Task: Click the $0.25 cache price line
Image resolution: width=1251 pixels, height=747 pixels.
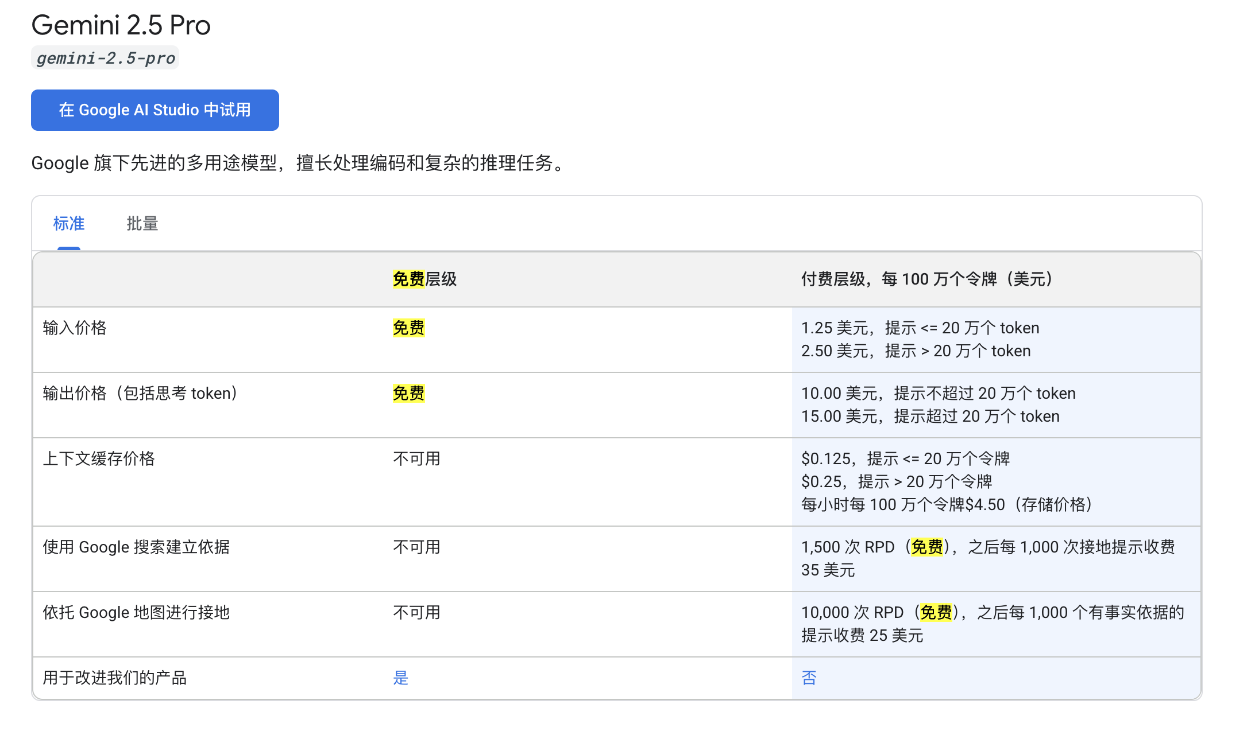Action: coord(897,482)
